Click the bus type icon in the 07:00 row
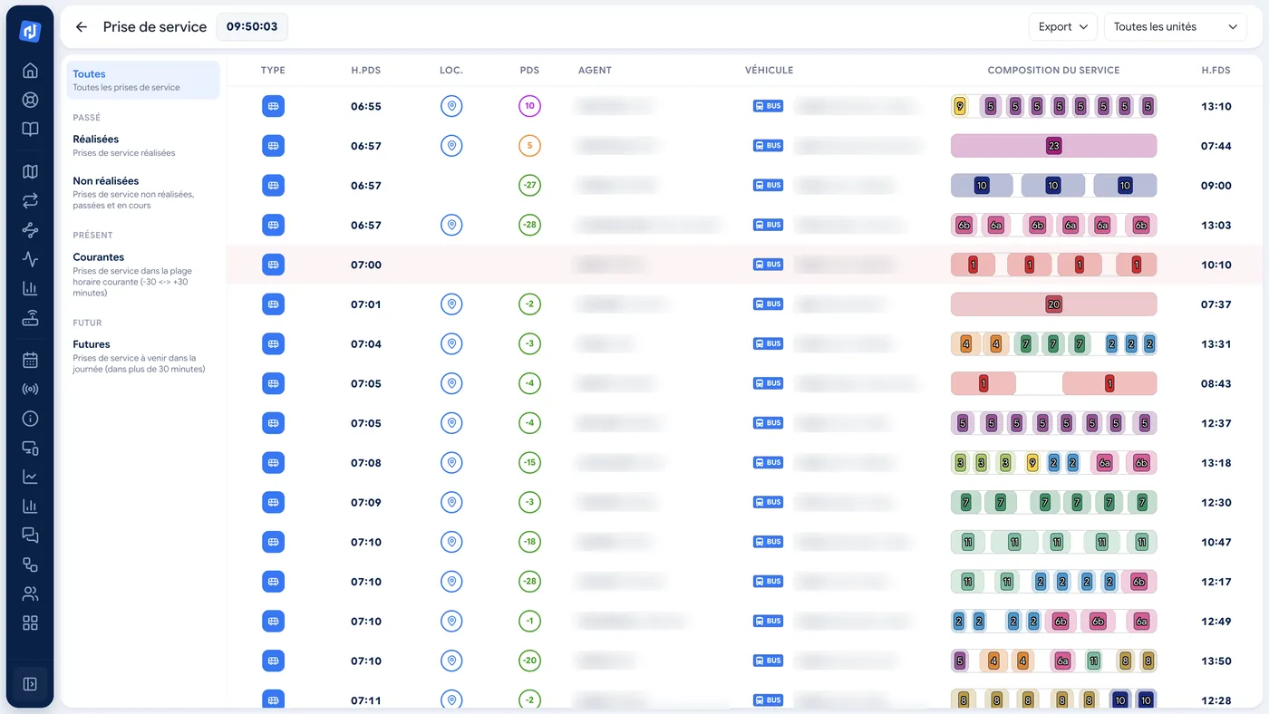 [x=273, y=265]
